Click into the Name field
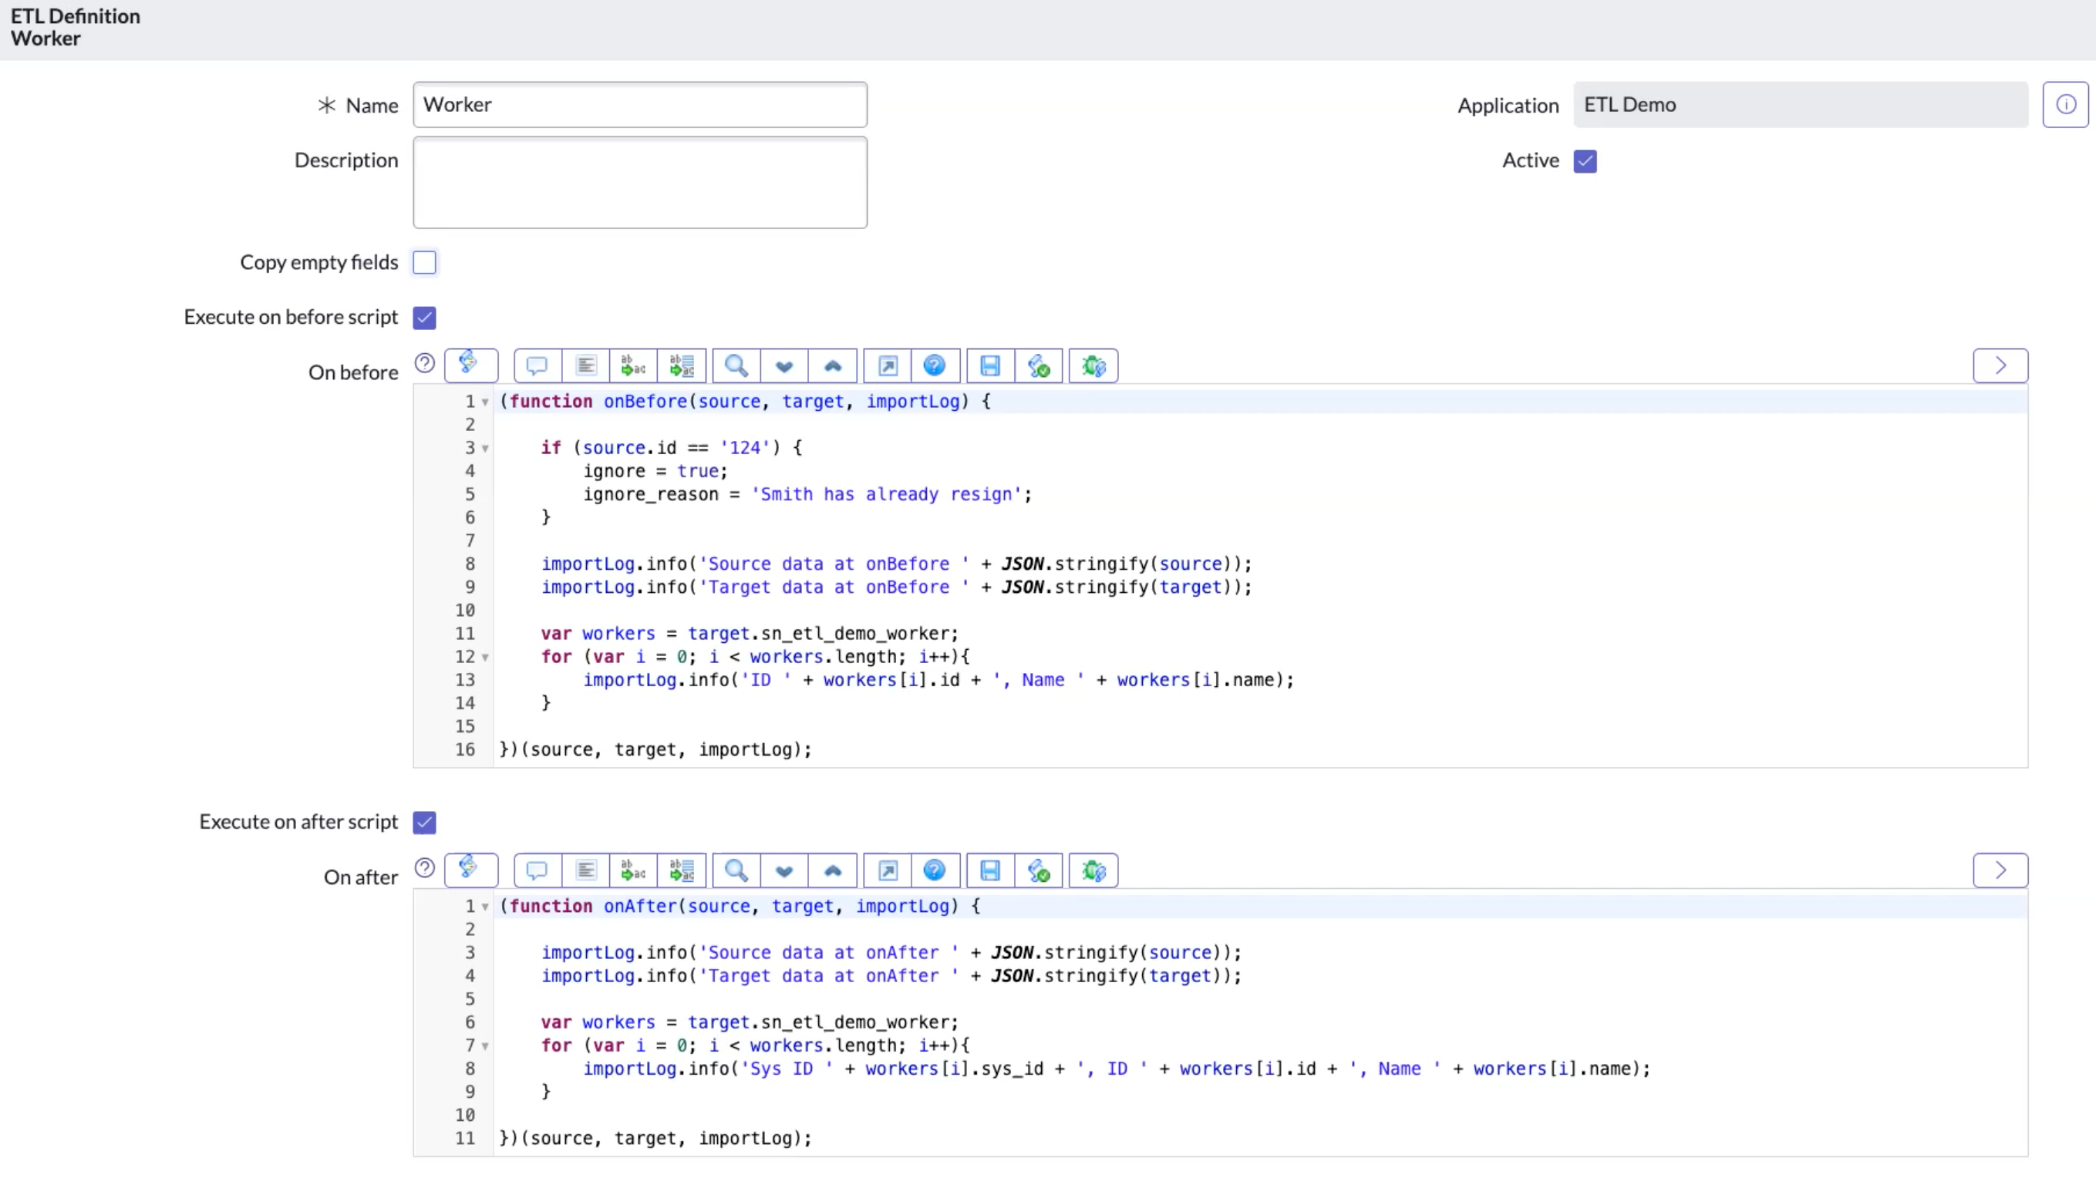 tap(640, 104)
